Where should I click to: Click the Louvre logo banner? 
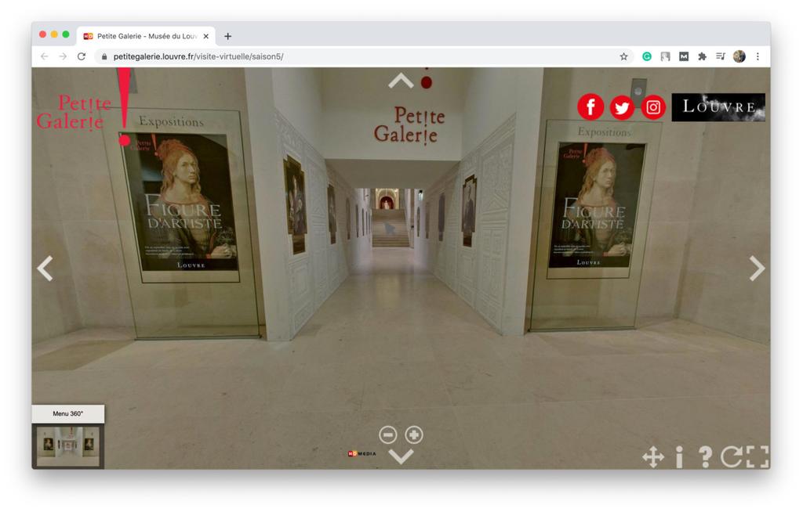(718, 107)
